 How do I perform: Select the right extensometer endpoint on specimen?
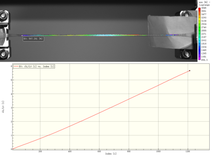[x=173, y=35]
